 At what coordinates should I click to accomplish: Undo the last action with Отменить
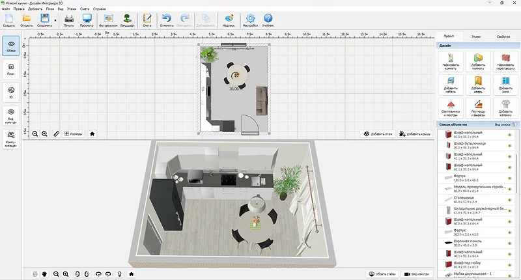click(167, 20)
